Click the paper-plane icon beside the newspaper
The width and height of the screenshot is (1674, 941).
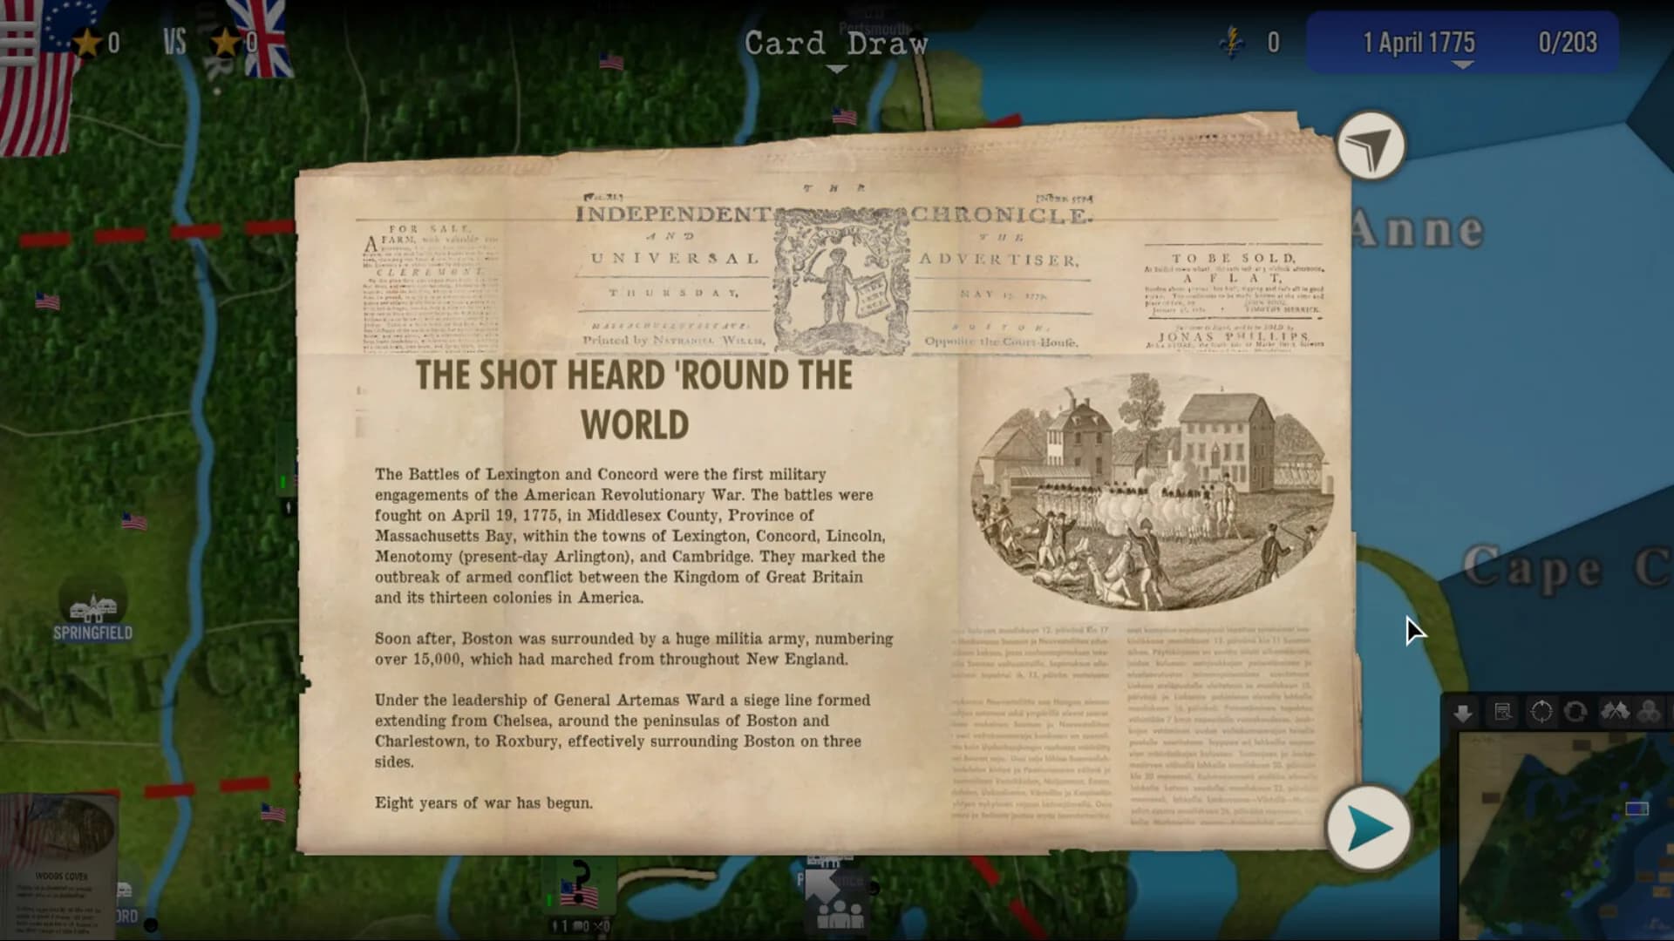1371,146
